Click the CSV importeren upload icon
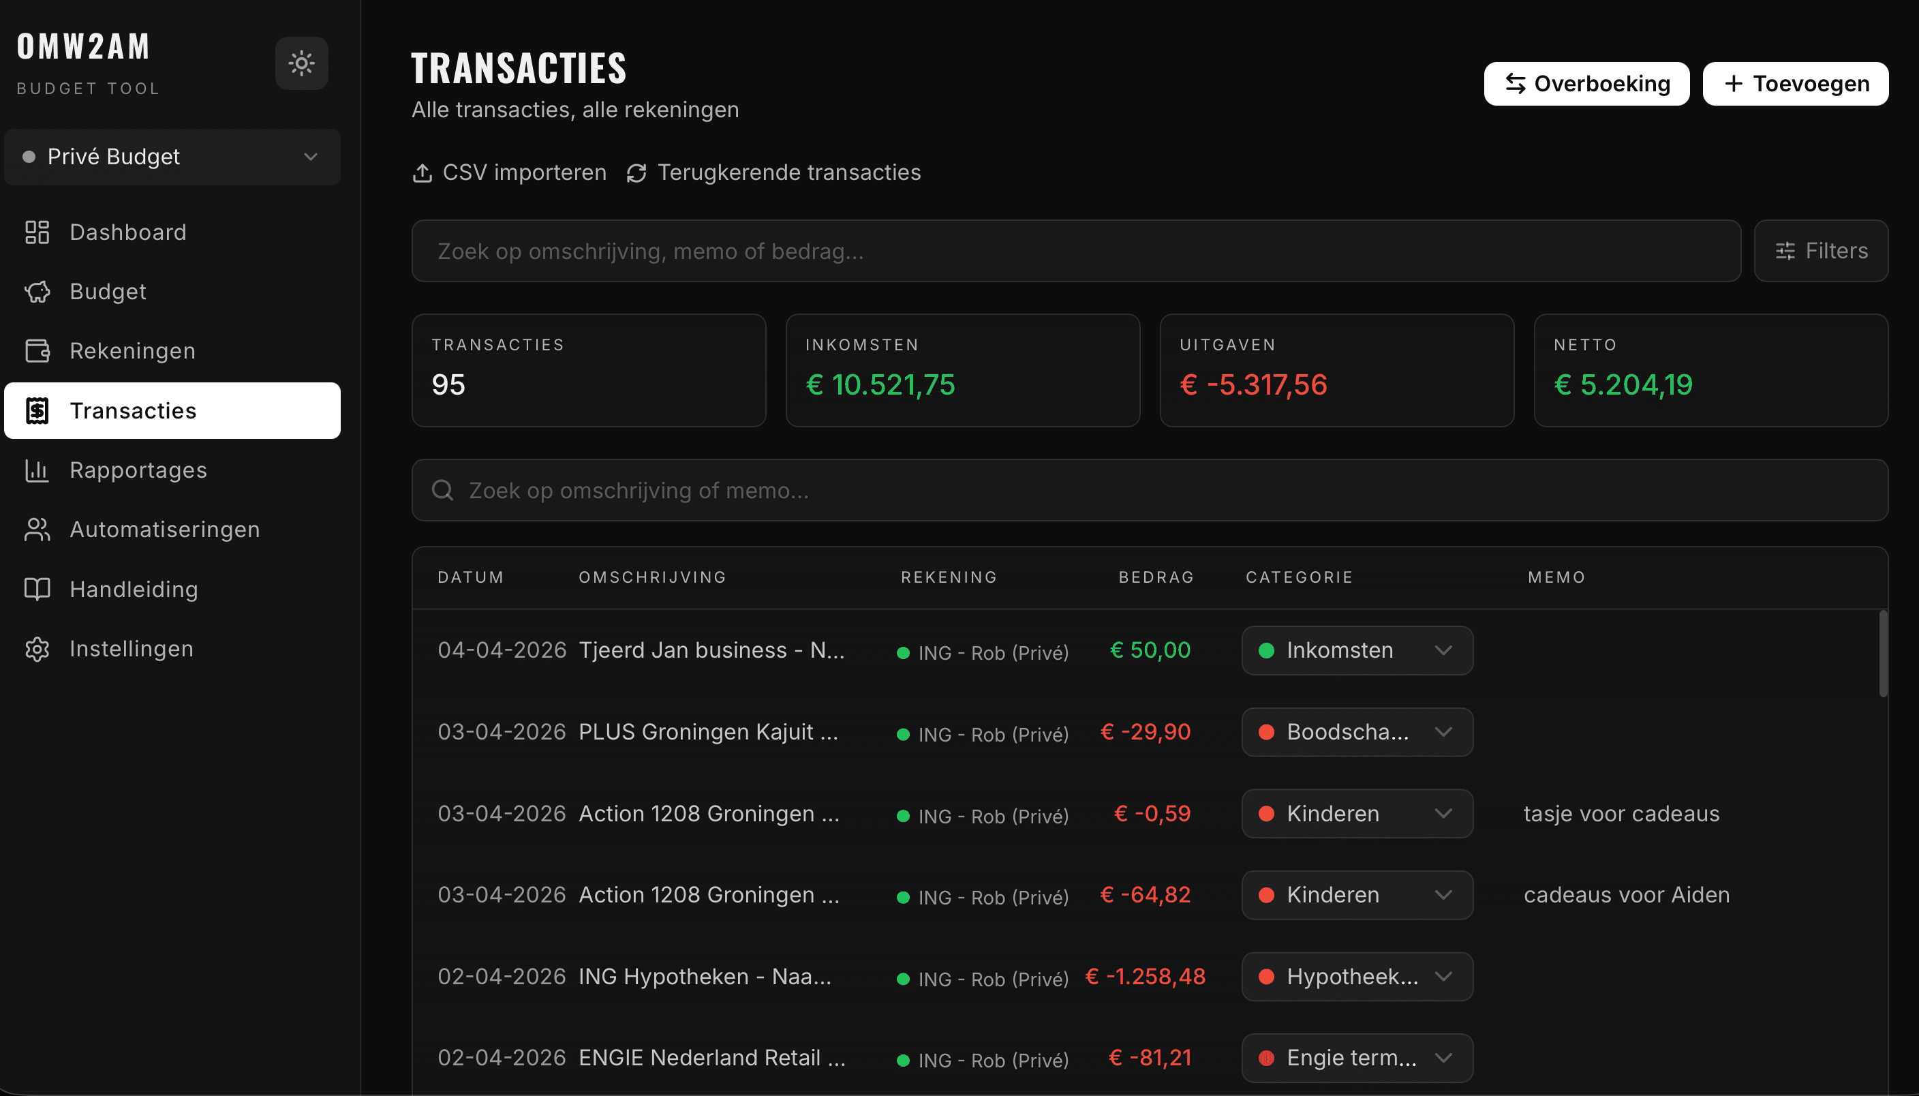 [423, 172]
